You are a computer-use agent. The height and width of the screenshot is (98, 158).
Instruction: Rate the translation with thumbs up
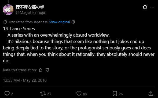[41, 70]
